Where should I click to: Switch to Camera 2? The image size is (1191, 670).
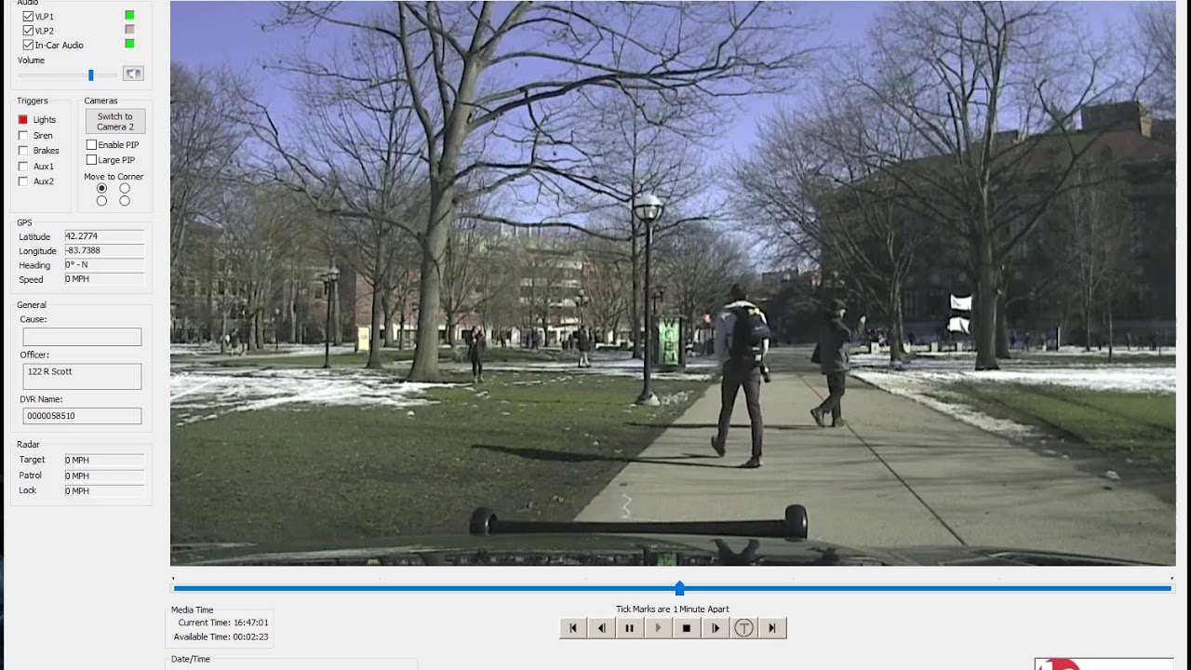pyautogui.click(x=115, y=122)
